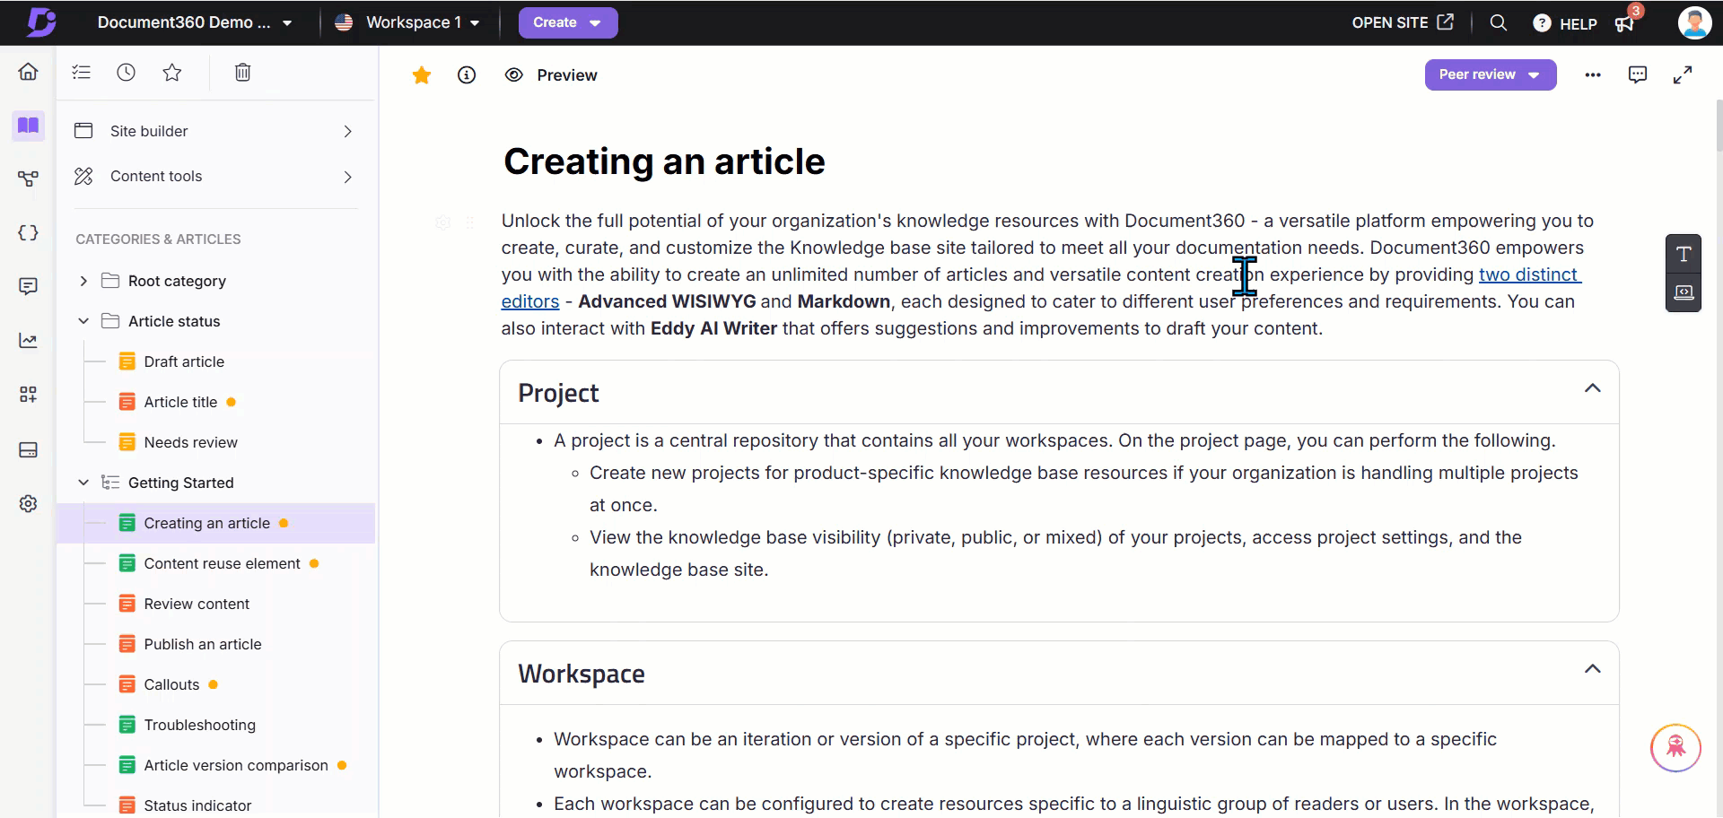Viewport: 1723px width, 818px height.
Task: Click the code view floating tool
Action: tap(1684, 292)
